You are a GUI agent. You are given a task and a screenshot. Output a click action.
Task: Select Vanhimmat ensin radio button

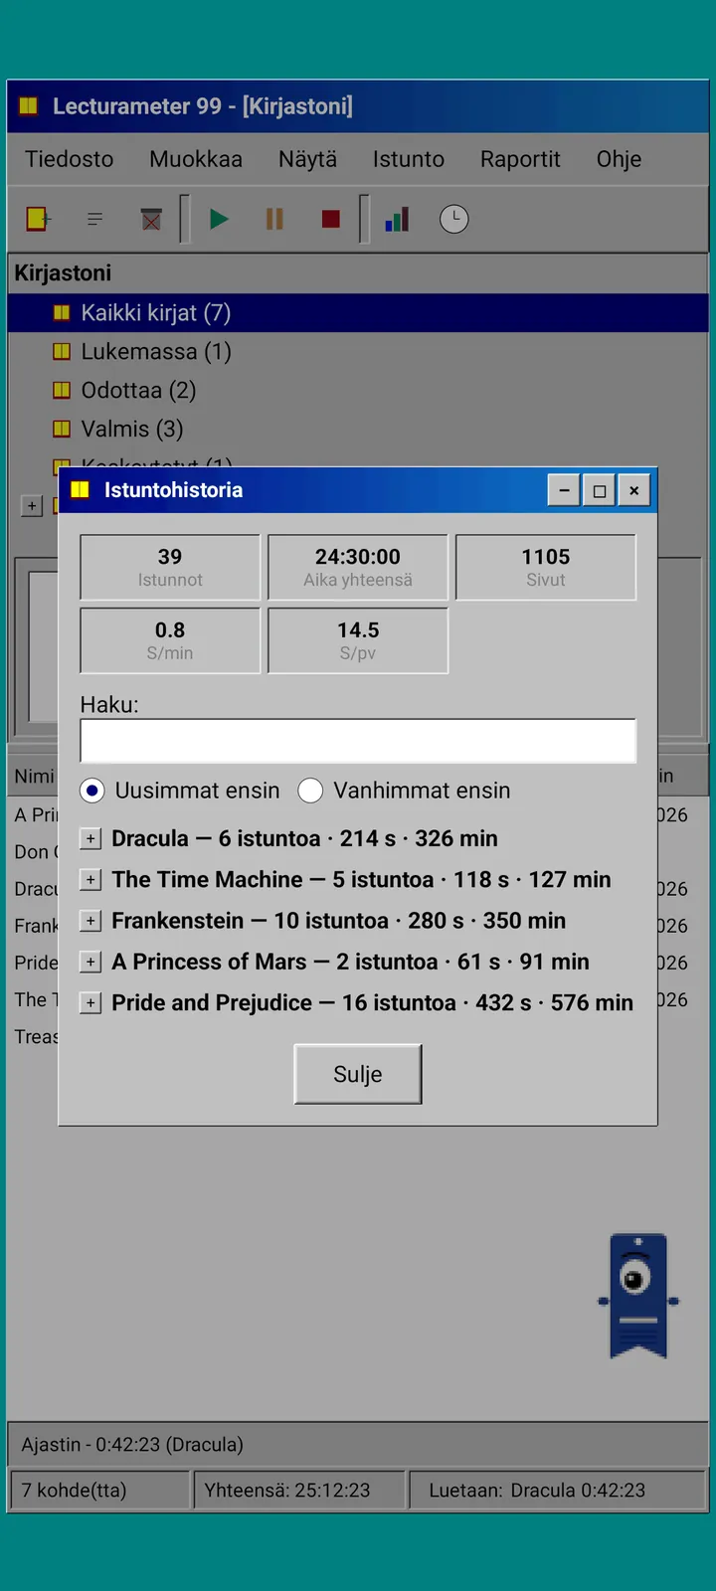(x=310, y=791)
